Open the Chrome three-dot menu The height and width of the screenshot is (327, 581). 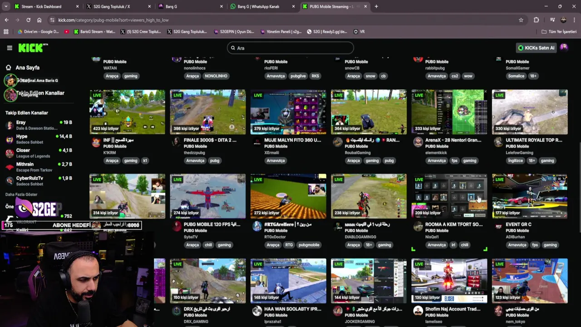(575, 20)
